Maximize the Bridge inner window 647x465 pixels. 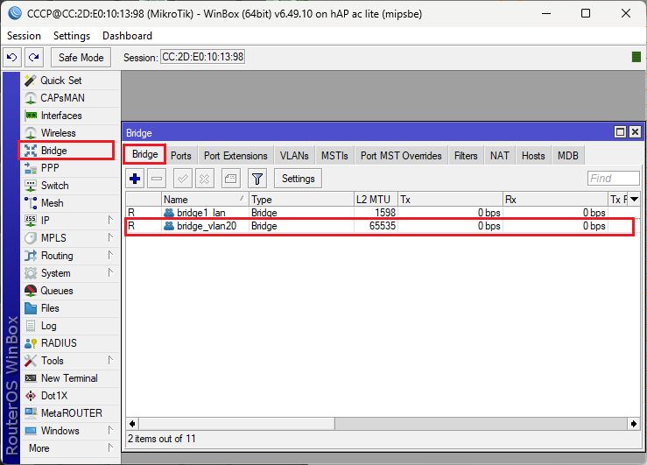tap(620, 132)
